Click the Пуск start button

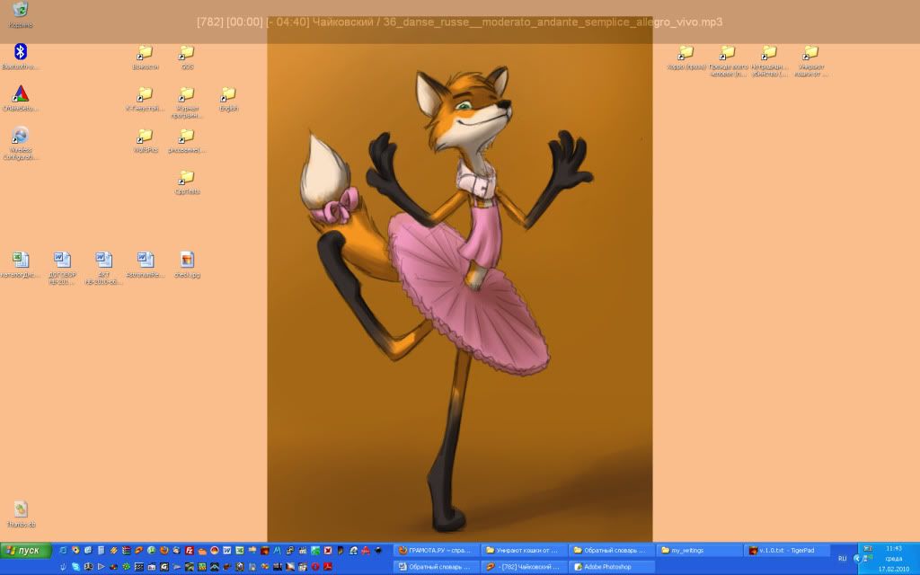pyautogui.click(x=24, y=550)
